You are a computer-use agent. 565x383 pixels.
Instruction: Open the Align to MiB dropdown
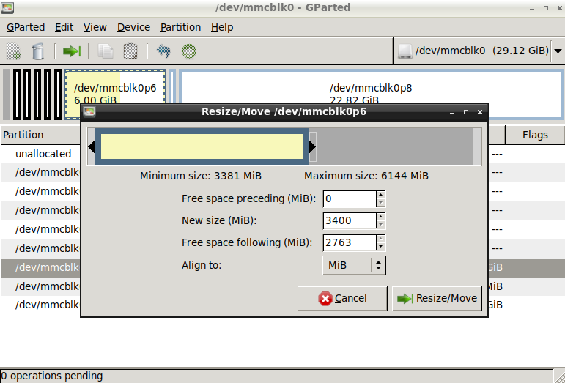click(354, 265)
